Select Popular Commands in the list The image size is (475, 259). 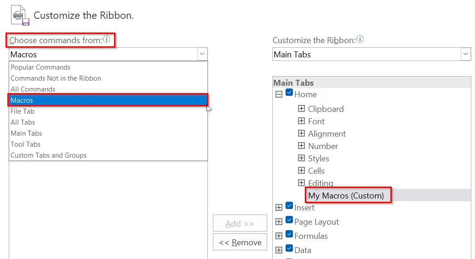pos(108,67)
